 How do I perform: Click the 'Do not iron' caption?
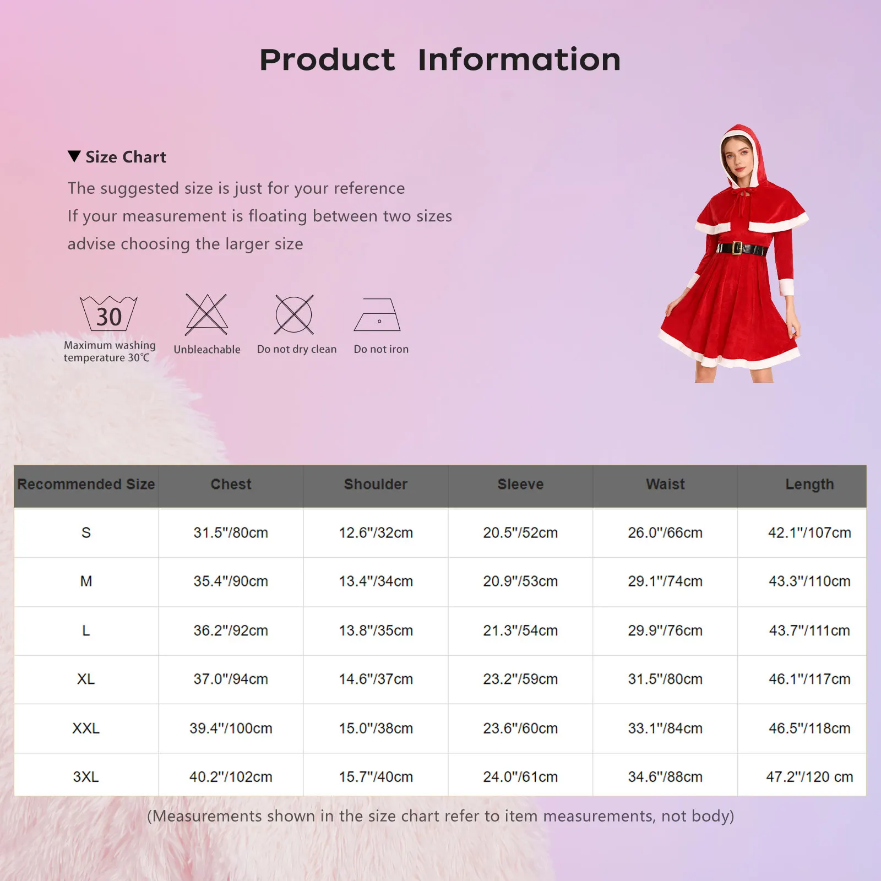pyautogui.click(x=381, y=349)
